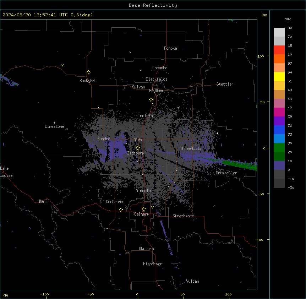Click the yellow diamond marker above Calgary label
Image resolution: width=306 pixels, height=299 pixels.
pos(144,209)
